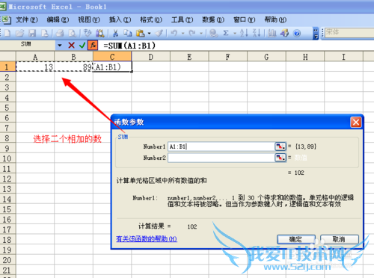Click the Number1 input field

tap(221, 146)
